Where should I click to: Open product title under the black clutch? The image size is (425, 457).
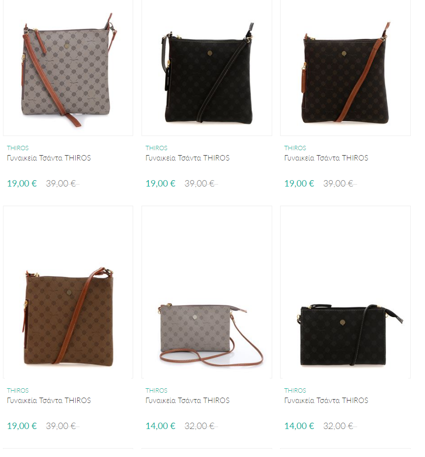(x=326, y=401)
